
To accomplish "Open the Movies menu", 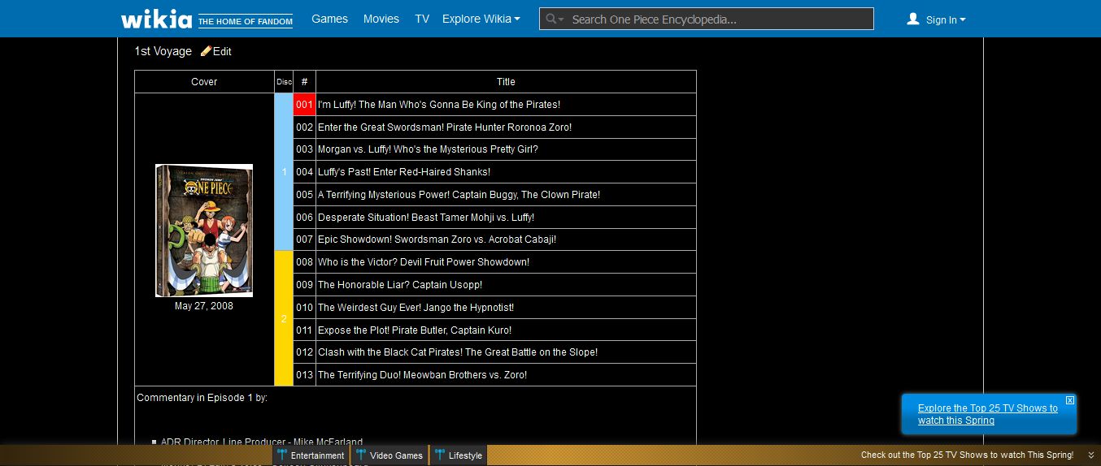I will (x=381, y=19).
